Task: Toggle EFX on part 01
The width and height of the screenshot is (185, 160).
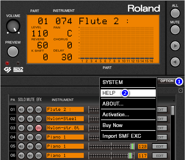Action: click(x=38, y=110)
